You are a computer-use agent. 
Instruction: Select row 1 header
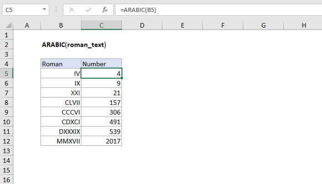pyautogui.click(x=6, y=35)
